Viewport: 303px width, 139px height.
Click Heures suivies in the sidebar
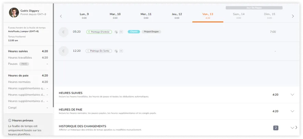tap(18, 51)
